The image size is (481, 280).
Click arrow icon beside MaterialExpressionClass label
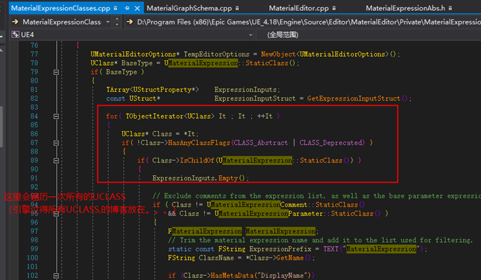coord(16,22)
